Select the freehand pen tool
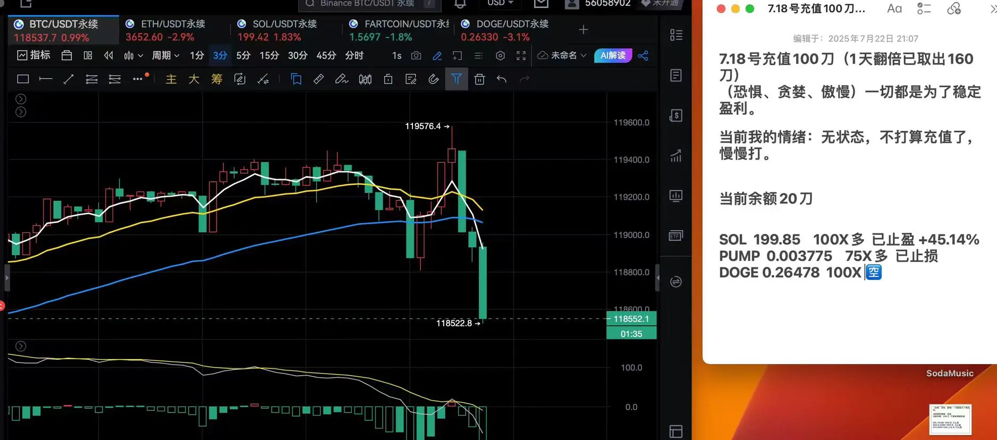 [342, 79]
